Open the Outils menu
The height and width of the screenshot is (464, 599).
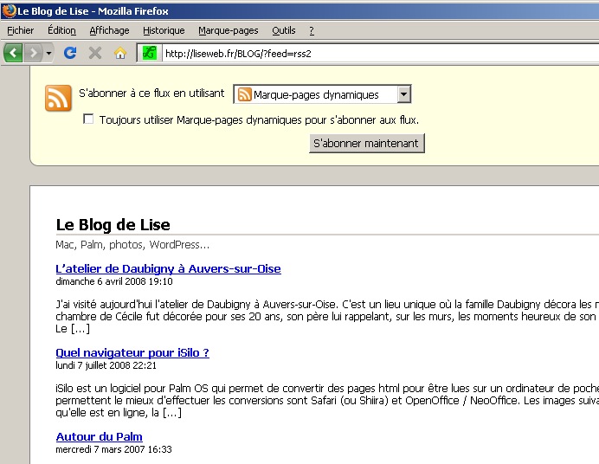[x=283, y=30]
